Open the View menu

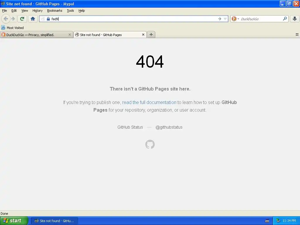coord(25,11)
